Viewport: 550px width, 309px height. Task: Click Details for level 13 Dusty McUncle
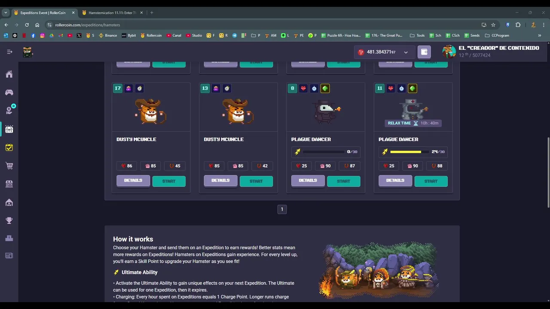pyautogui.click(x=220, y=181)
